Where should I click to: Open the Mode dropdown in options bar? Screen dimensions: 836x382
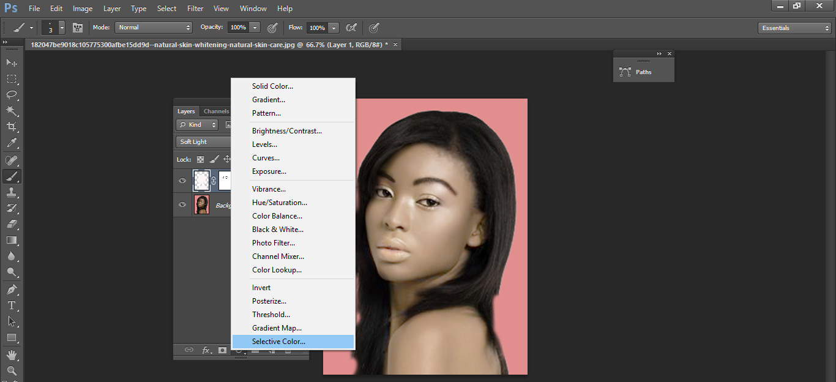[153, 27]
